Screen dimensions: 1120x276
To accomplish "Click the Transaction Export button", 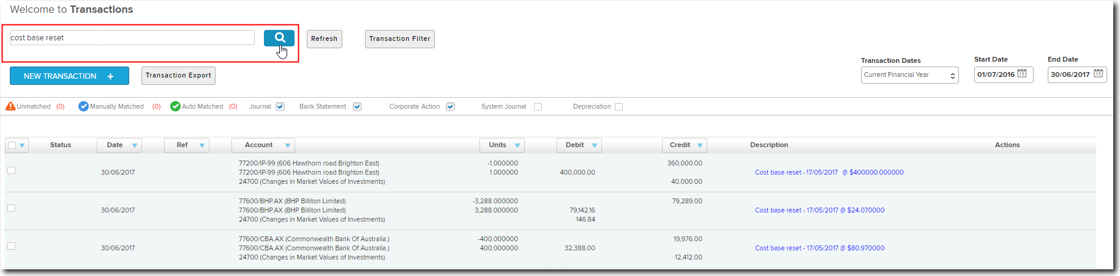I will coord(178,76).
